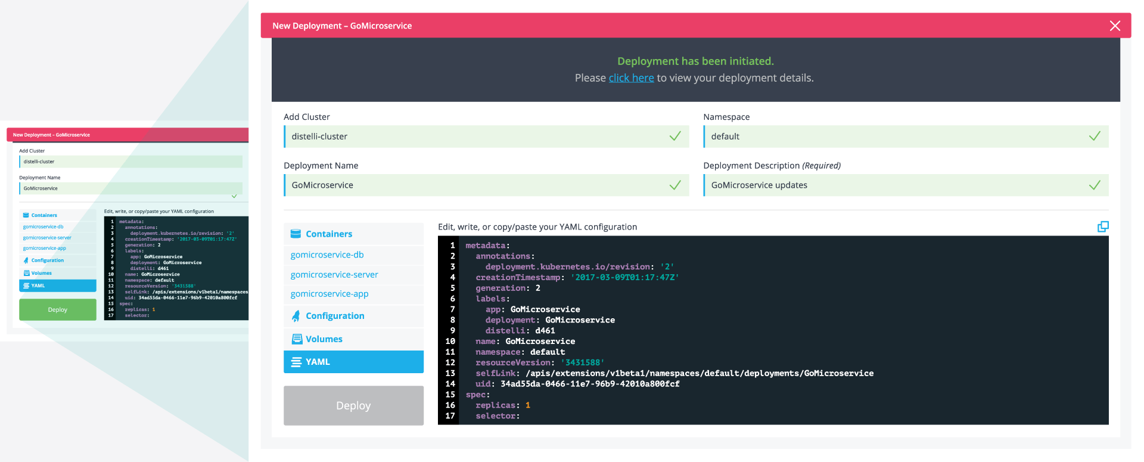Image resolution: width=1144 pixels, height=462 pixels.
Task: Close the New Deployment dialog
Action: point(1115,26)
